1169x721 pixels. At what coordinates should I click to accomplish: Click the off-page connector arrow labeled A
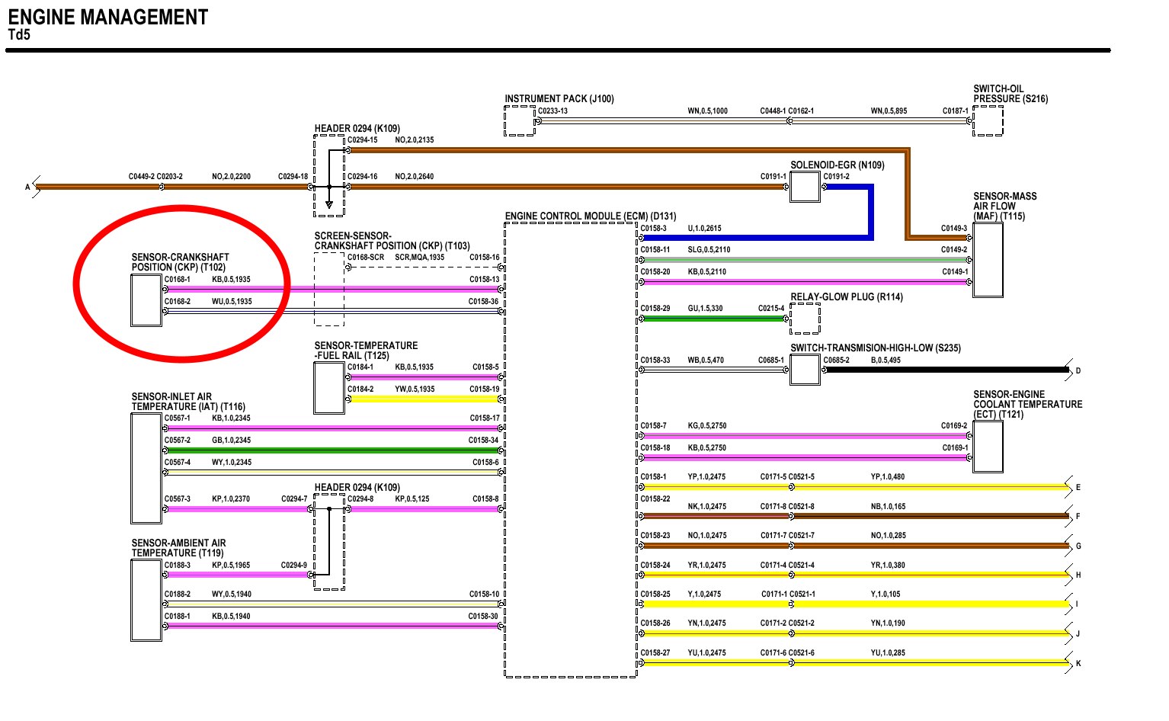(x=32, y=187)
